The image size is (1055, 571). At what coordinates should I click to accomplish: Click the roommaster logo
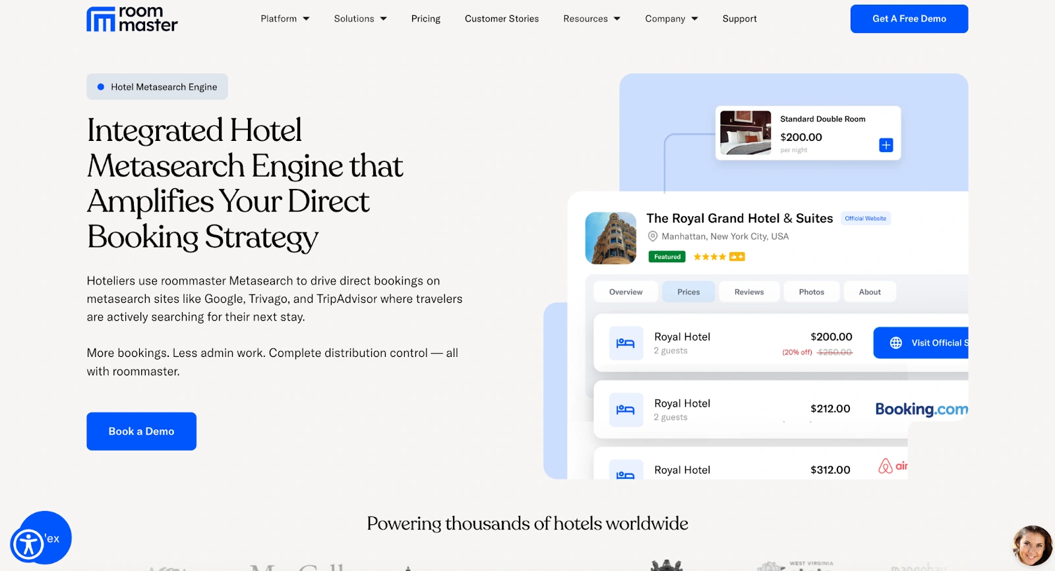point(132,19)
